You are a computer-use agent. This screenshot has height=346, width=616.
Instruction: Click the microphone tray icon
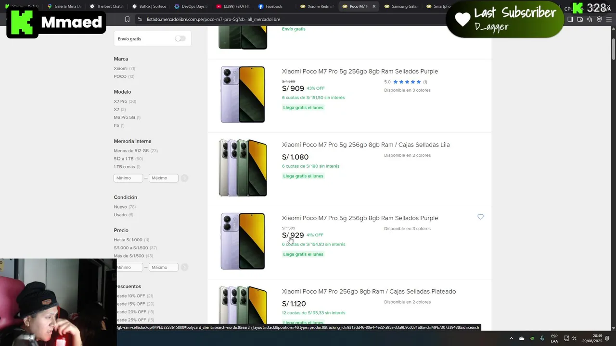point(542,338)
